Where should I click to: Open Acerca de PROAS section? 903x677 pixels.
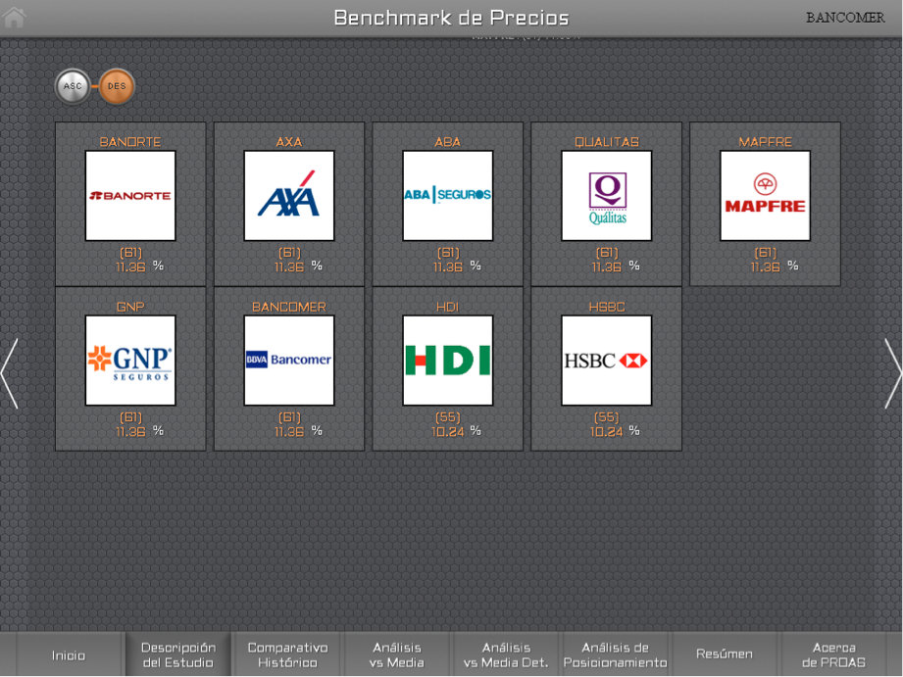pos(834,654)
